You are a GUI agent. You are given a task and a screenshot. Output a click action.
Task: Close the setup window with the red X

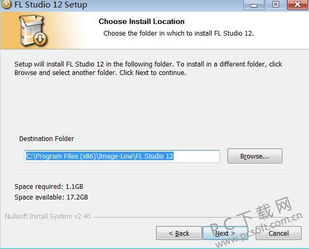(x=297, y=5)
